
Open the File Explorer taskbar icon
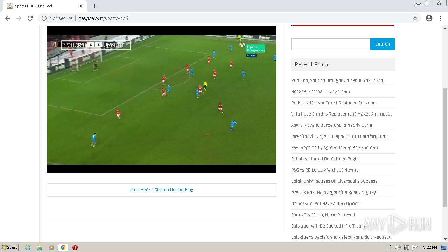tap(40, 247)
